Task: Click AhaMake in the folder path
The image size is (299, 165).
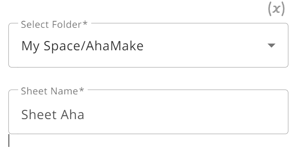Action: (115, 46)
